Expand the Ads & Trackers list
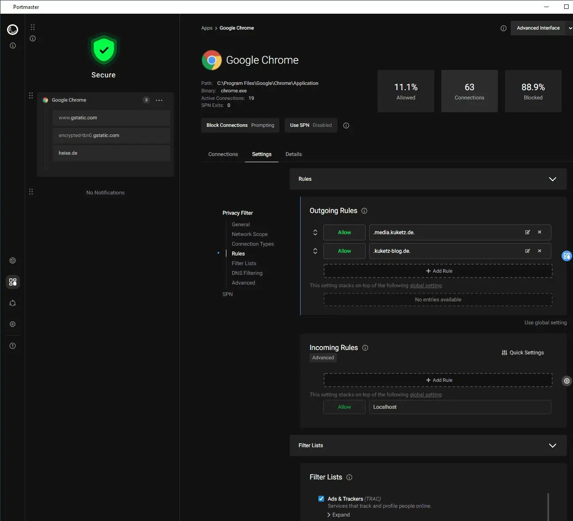This screenshot has height=521, width=573. pyautogui.click(x=339, y=515)
